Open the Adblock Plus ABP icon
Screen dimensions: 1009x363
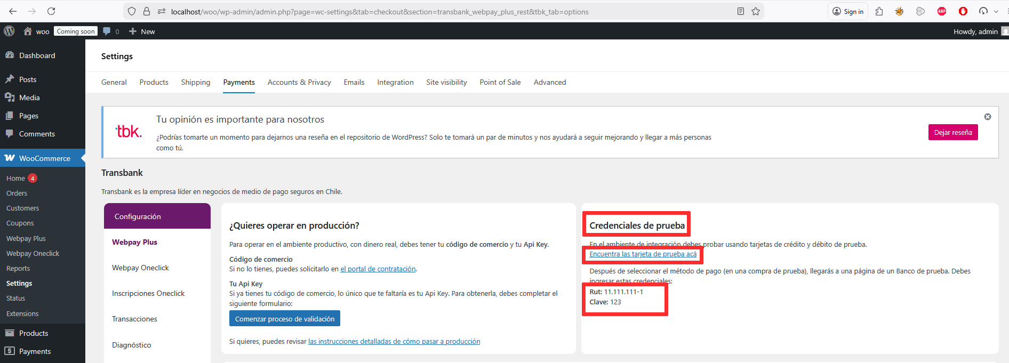(x=942, y=11)
